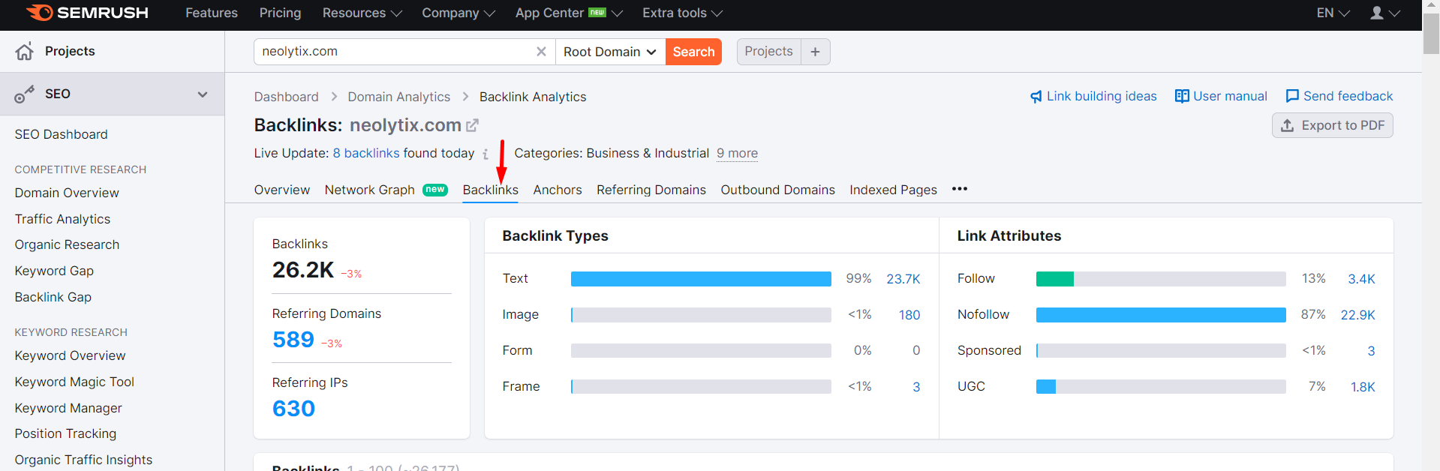Click the Projects home icon
1440x471 pixels.
pos(24,51)
